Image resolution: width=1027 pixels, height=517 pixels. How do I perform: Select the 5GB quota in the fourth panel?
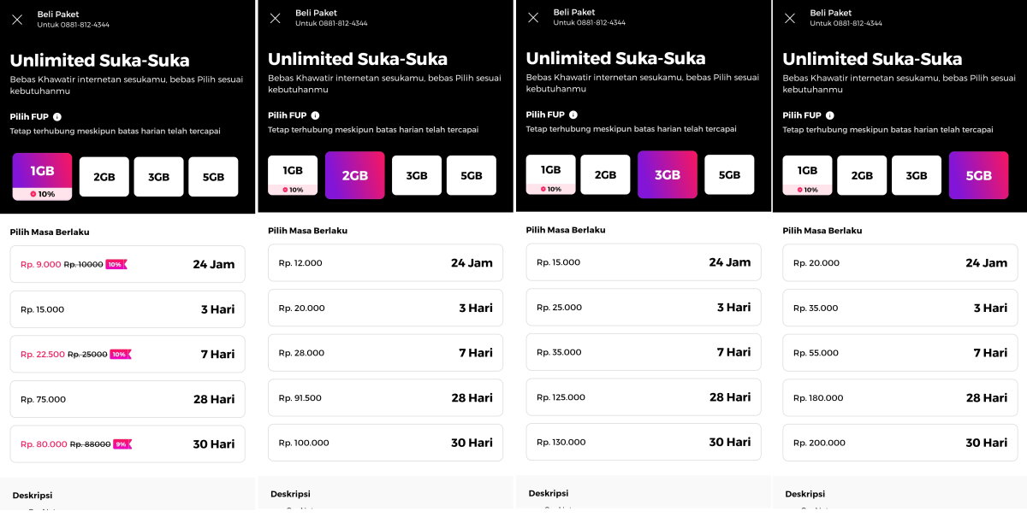click(978, 174)
